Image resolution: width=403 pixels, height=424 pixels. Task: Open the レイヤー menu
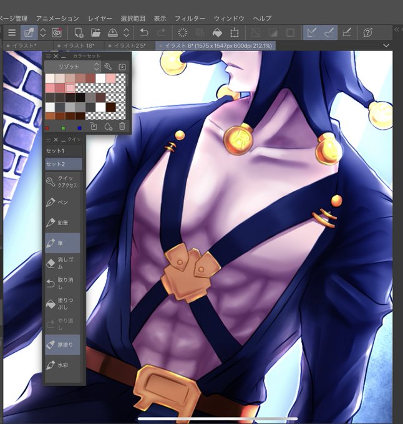pyautogui.click(x=100, y=18)
